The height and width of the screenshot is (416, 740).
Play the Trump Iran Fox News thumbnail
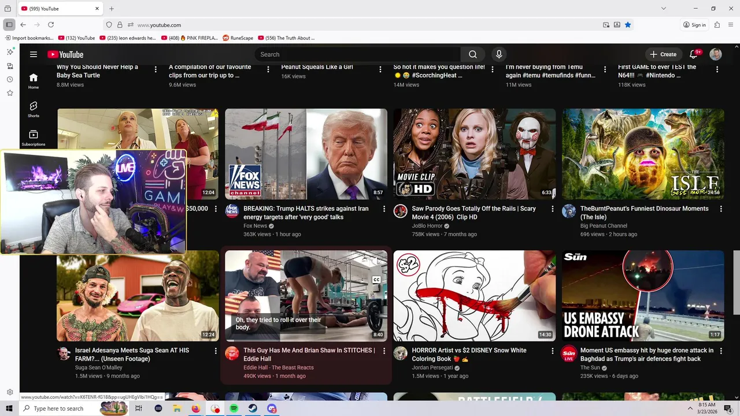coord(306,154)
